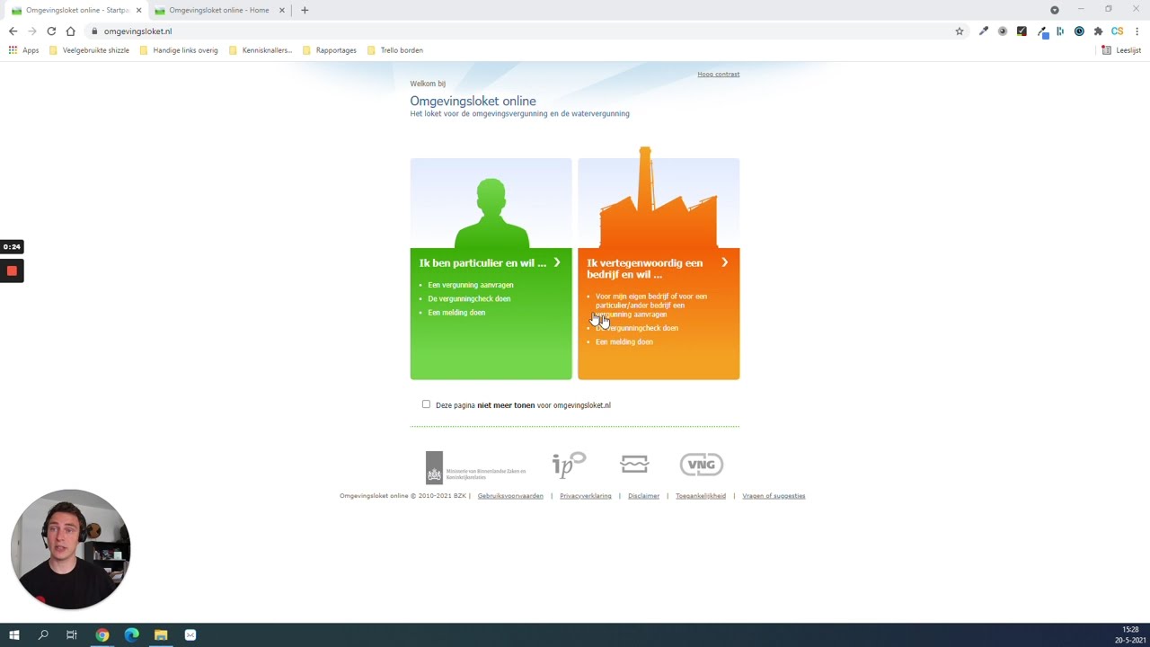Open the browser home page button
The image size is (1150, 647).
(x=70, y=31)
